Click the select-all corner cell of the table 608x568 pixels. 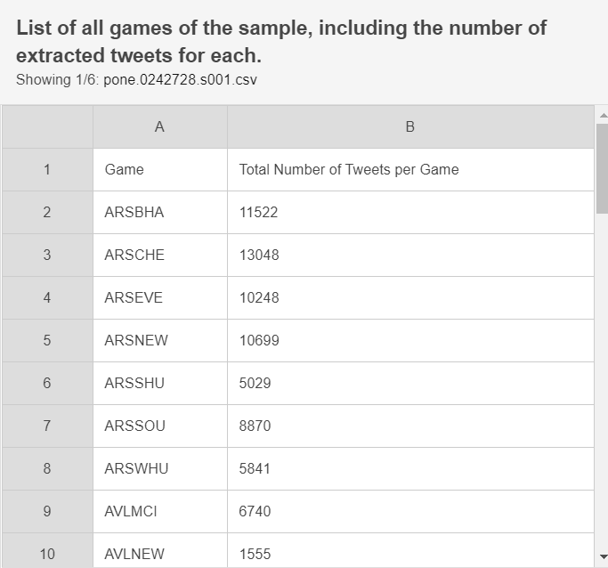point(47,126)
